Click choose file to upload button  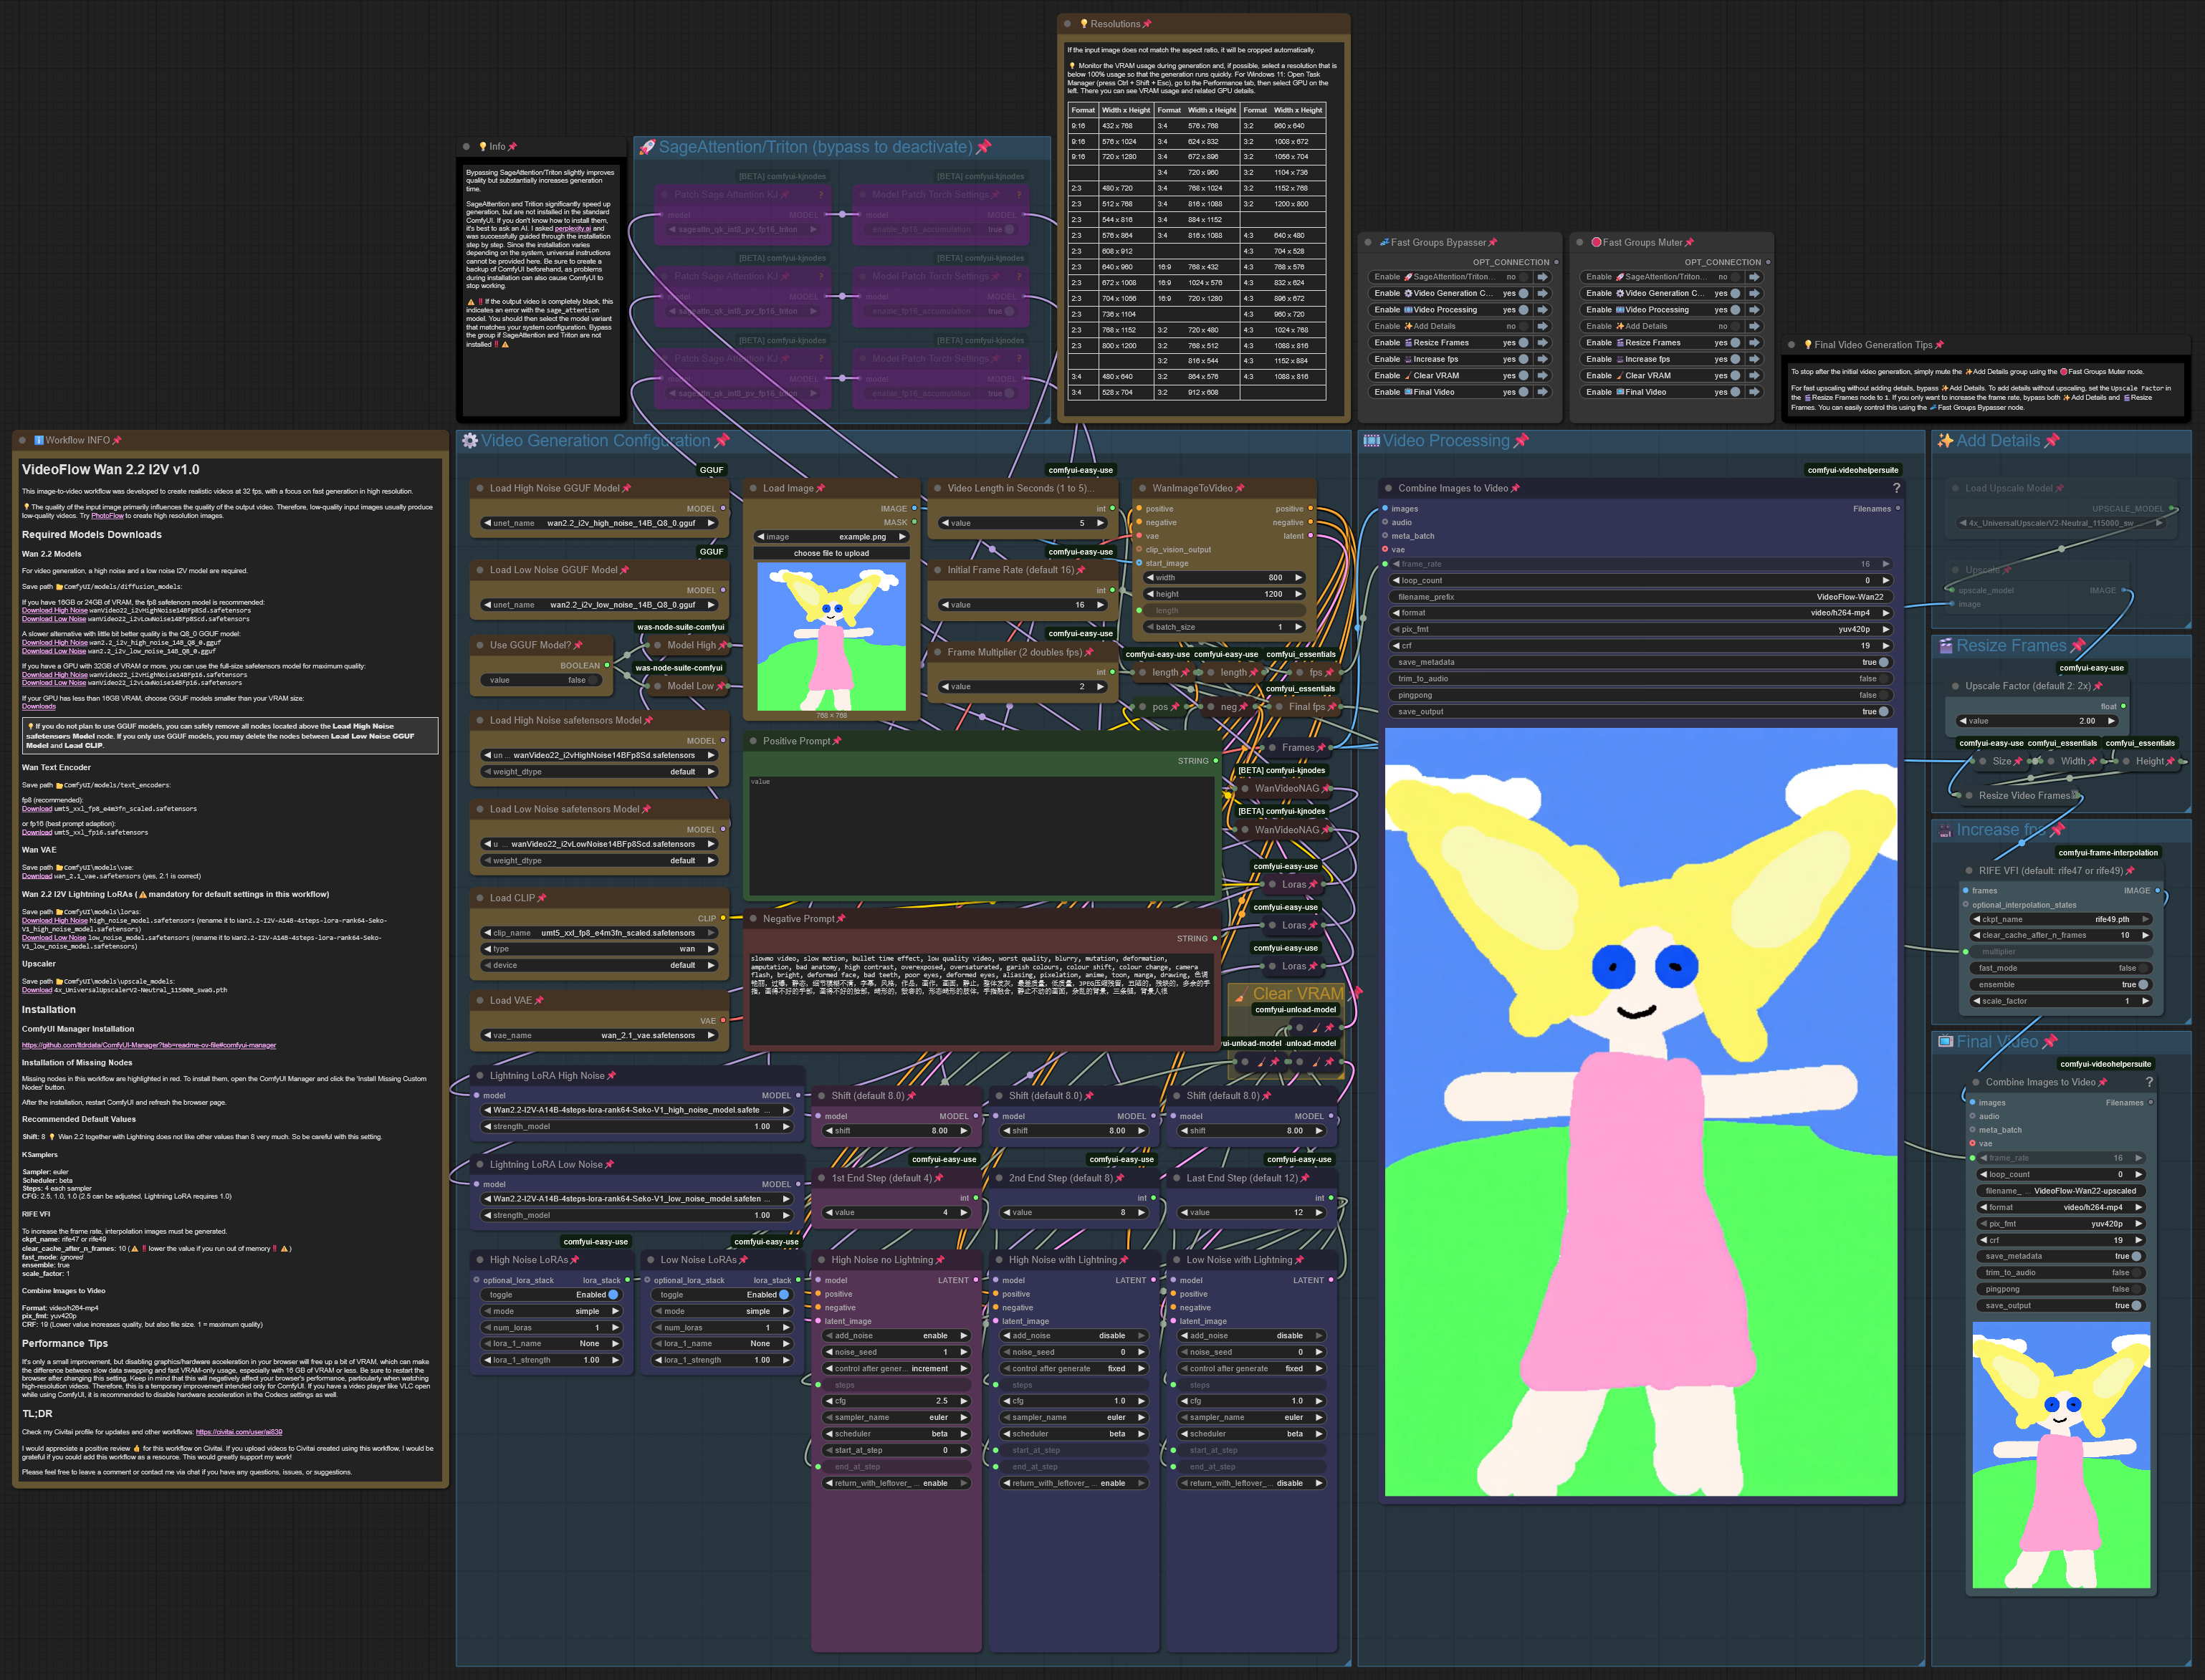click(x=831, y=553)
